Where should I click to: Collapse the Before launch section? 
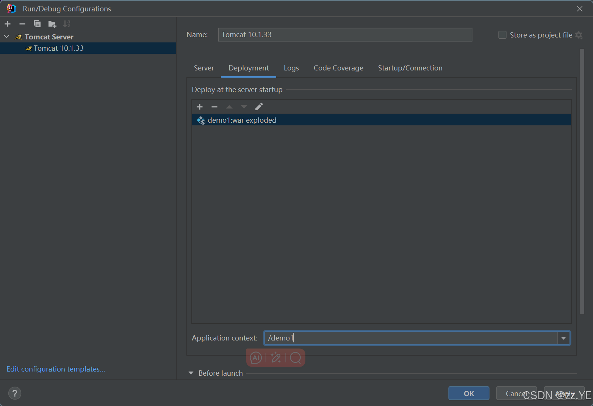coord(191,373)
